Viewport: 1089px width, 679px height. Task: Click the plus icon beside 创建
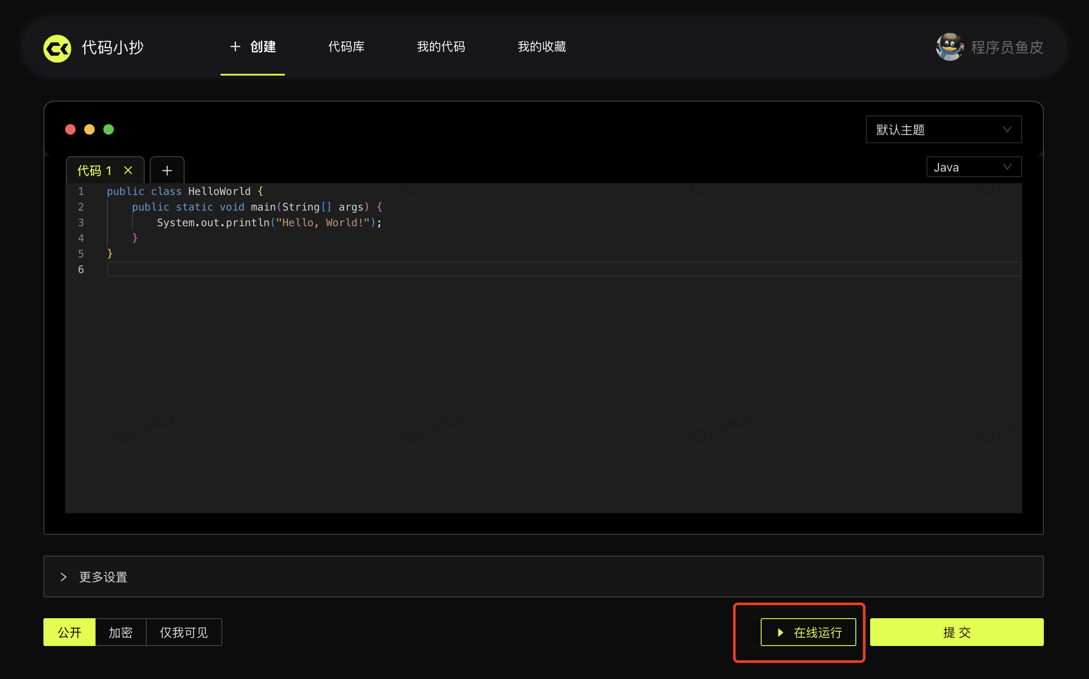point(235,47)
